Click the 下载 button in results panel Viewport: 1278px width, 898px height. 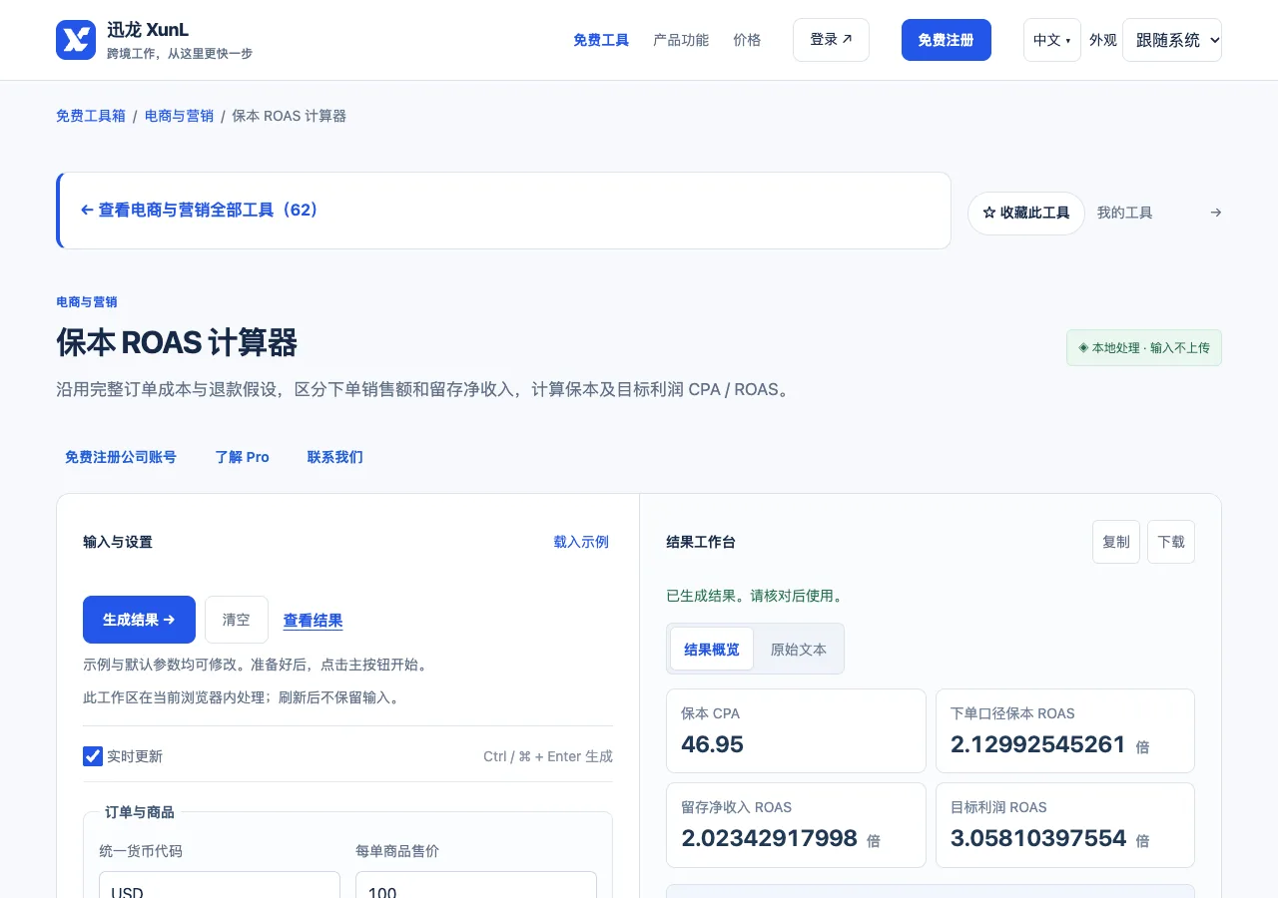coord(1171,542)
